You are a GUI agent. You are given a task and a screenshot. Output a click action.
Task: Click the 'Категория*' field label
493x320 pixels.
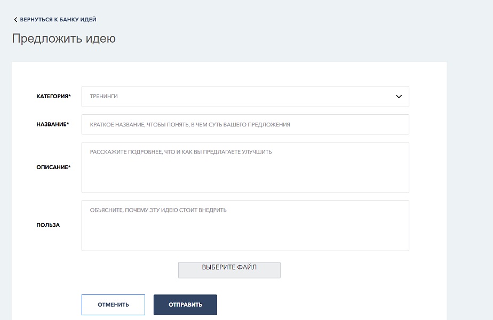click(53, 97)
